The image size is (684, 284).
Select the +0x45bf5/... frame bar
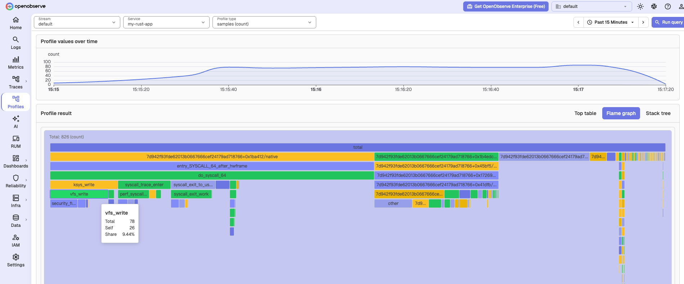(436, 166)
